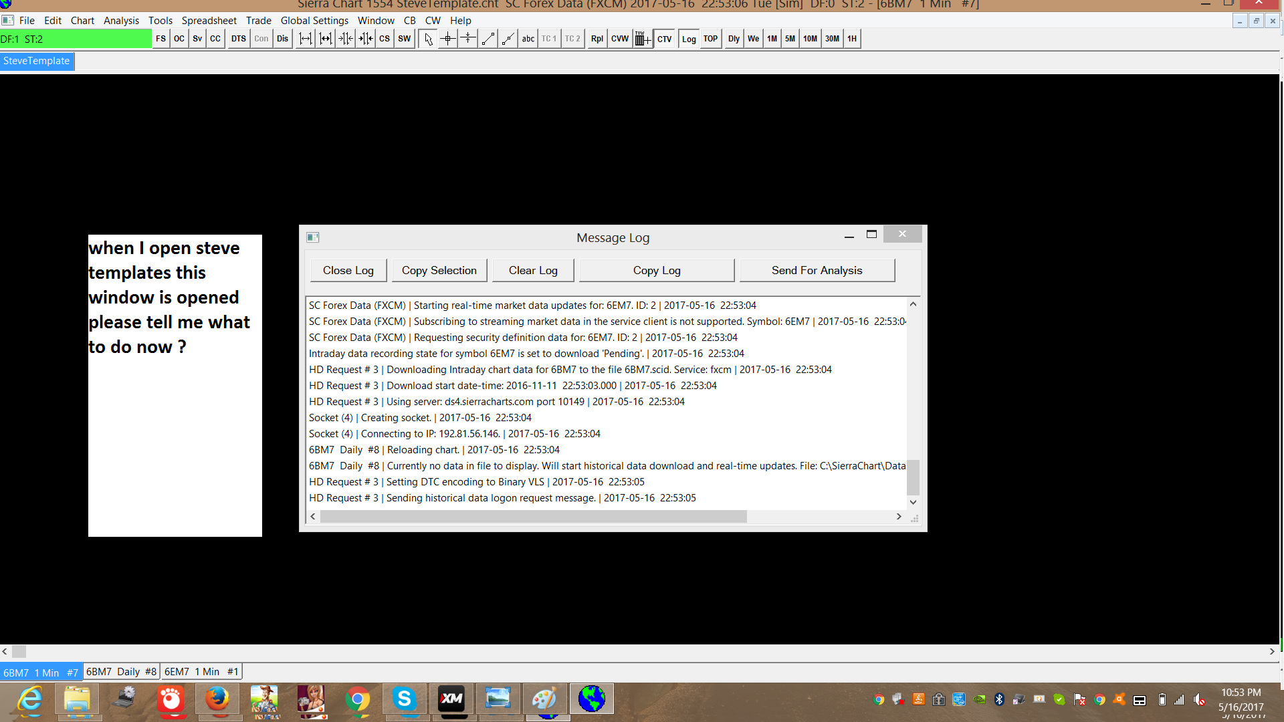The height and width of the screenshot is (722, 1284).
Task: Click the Clear Log button
Action: pos(533,271)
